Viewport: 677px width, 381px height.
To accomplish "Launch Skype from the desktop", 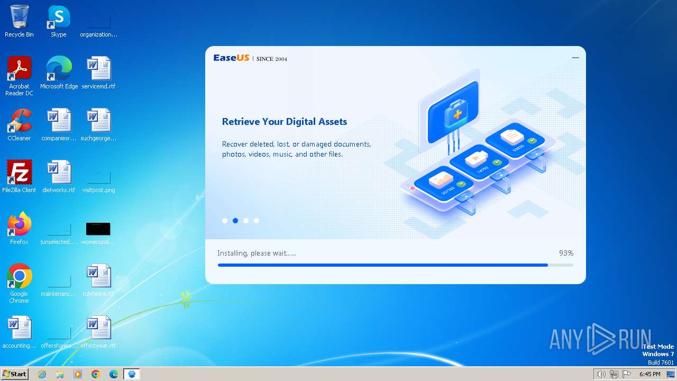I will click(x=59, y=21).
